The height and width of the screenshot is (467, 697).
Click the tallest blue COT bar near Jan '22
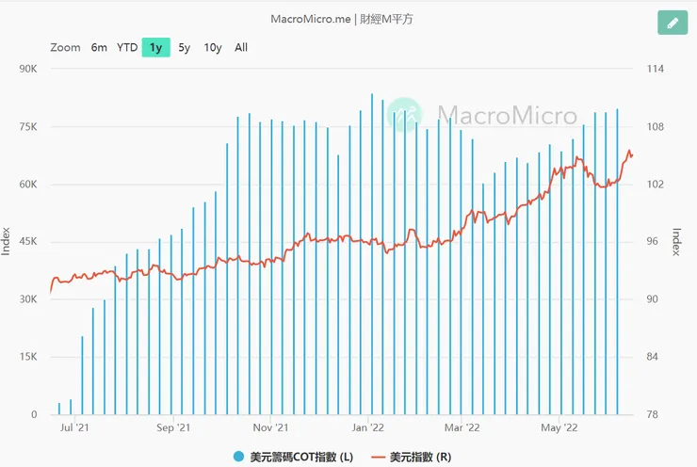(372, 254)
